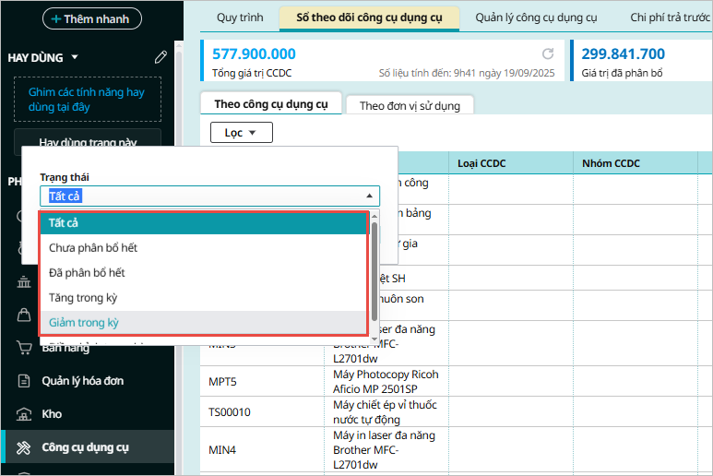Click the dropdown list vertical scrollbar

pos(374,272)
